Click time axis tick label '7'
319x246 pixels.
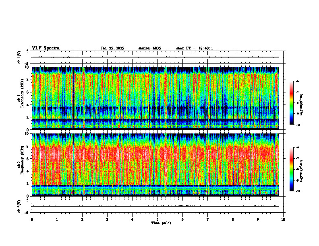[208, 219]
